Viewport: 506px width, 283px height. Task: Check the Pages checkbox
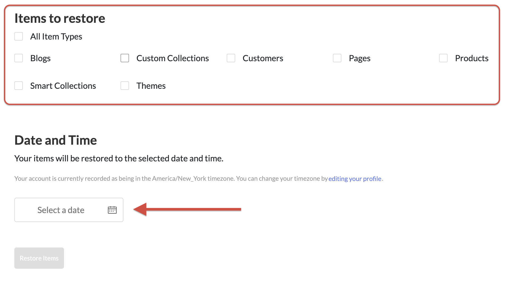(x=337, y=58)
